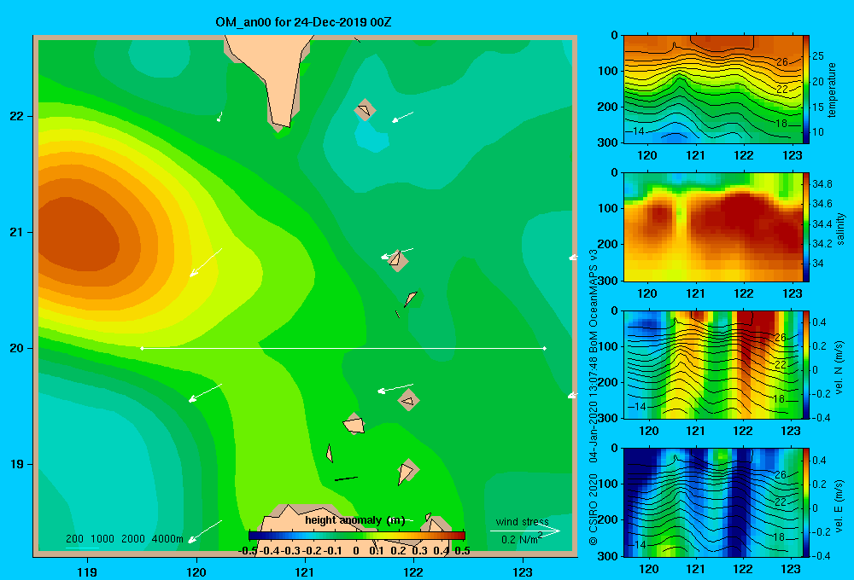
Task: Click the map title OM_an00 for 24-Dec-2019 00Z
Action: (x=303, y=22)
